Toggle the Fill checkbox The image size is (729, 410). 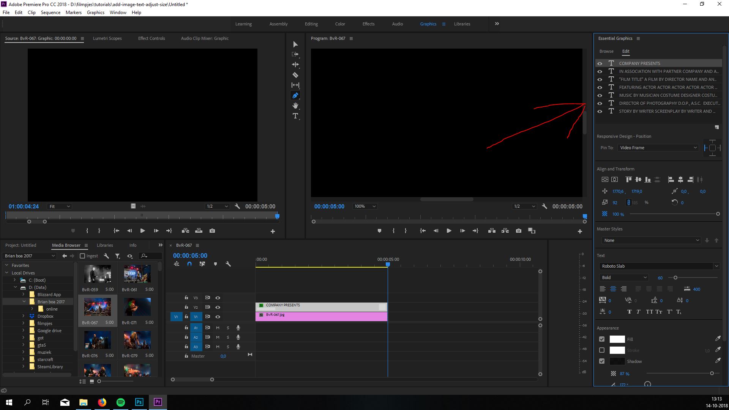(602, 339)
